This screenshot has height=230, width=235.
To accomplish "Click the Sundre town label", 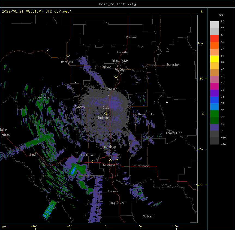I will (x=80, y=107).
